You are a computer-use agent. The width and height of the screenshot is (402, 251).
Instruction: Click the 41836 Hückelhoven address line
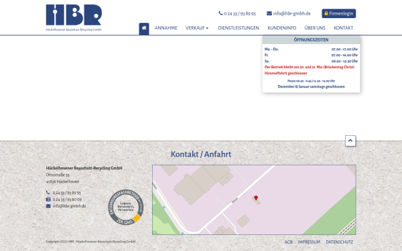62,181
